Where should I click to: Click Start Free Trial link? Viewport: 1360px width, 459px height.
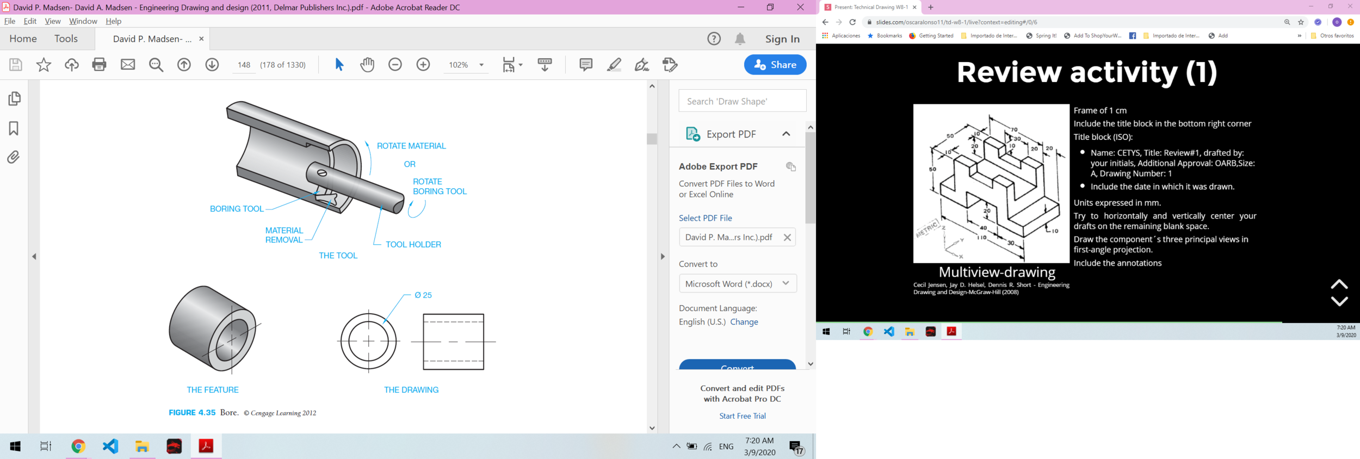(x=743, y=416)
